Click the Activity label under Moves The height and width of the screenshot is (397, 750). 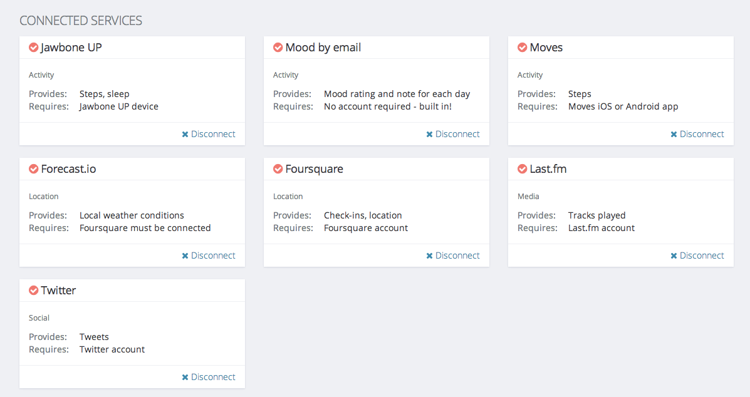[x=530, y=75]
